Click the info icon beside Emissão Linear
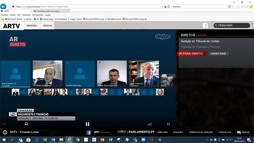The image size is (254, 143). (x=5, y=132)
